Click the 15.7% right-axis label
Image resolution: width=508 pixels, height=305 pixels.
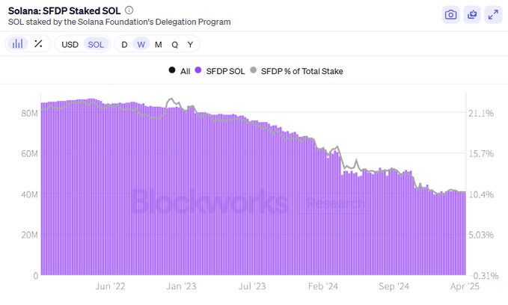point(481,153)
